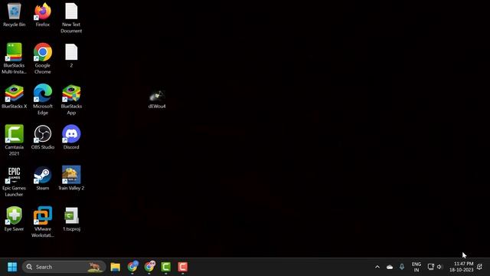The height and width of the screenshot is (276, 490).
Task: Open the notification bell icon
Action: 480,267
